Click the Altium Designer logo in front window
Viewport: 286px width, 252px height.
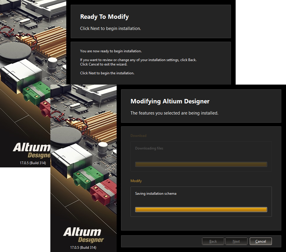[84, 235]
